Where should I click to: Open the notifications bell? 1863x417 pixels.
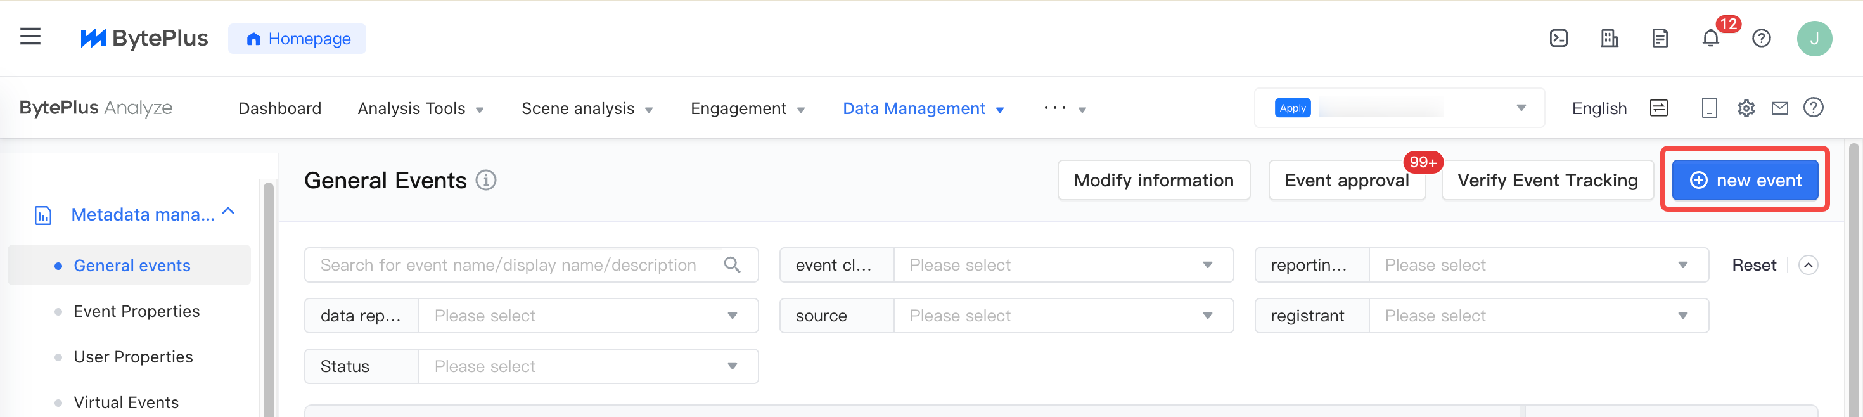pyautogui.click(x=1710, y=38)
